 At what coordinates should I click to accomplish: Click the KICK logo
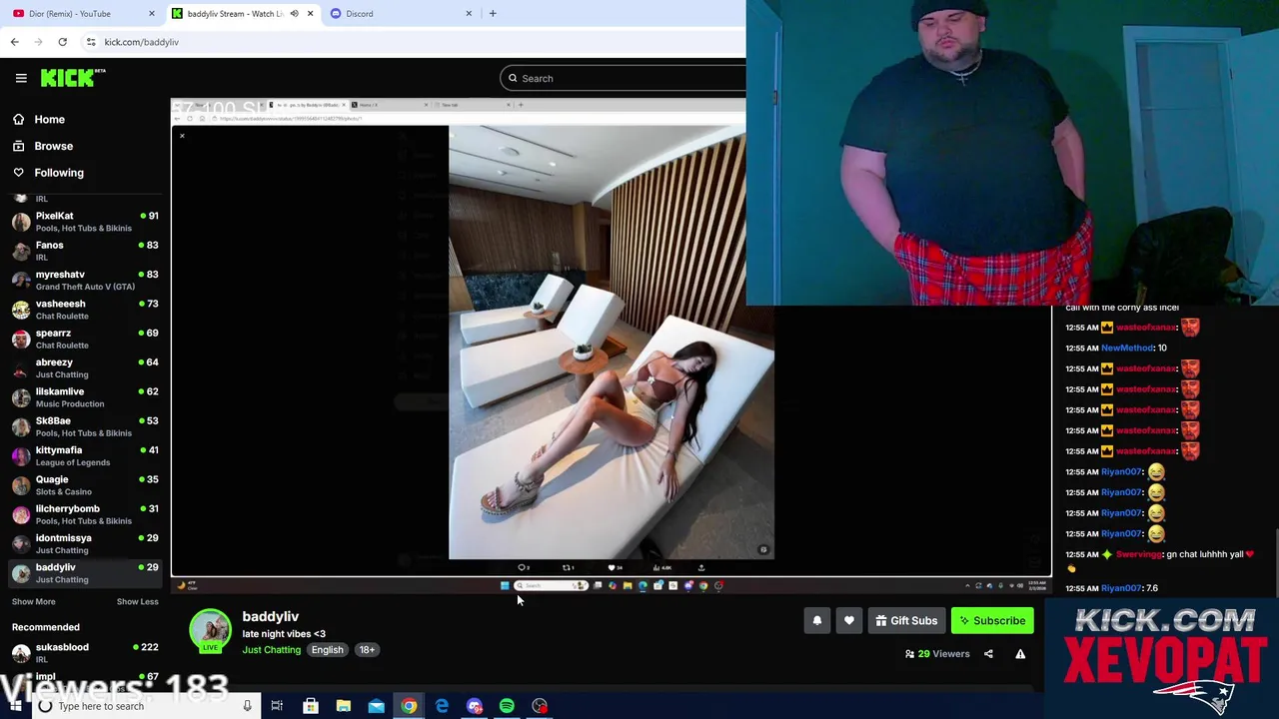coord(73,78)
